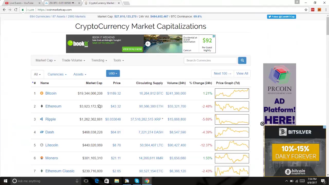Screen dimensions: 329x185
Task: Click the blue search magnifier button
Action: [x=242, y=60]
